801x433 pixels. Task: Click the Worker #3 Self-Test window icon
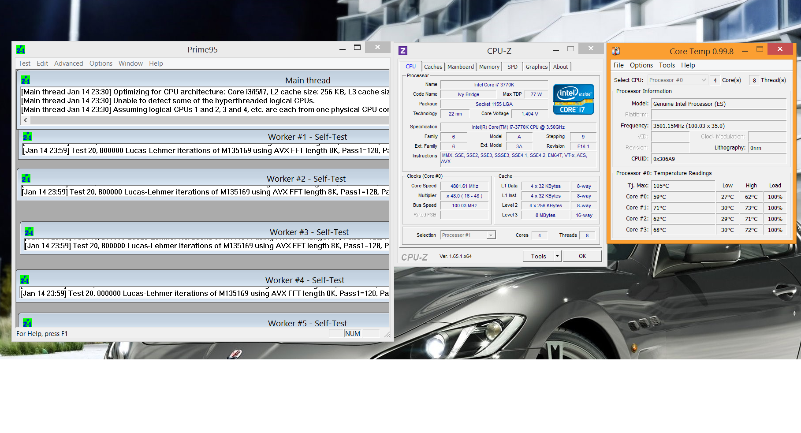pyautogui.click(x=29, y=232)
